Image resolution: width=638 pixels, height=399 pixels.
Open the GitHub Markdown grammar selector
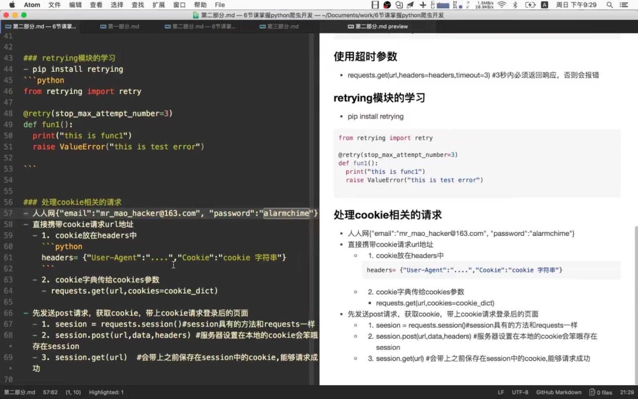click(558, 392)
